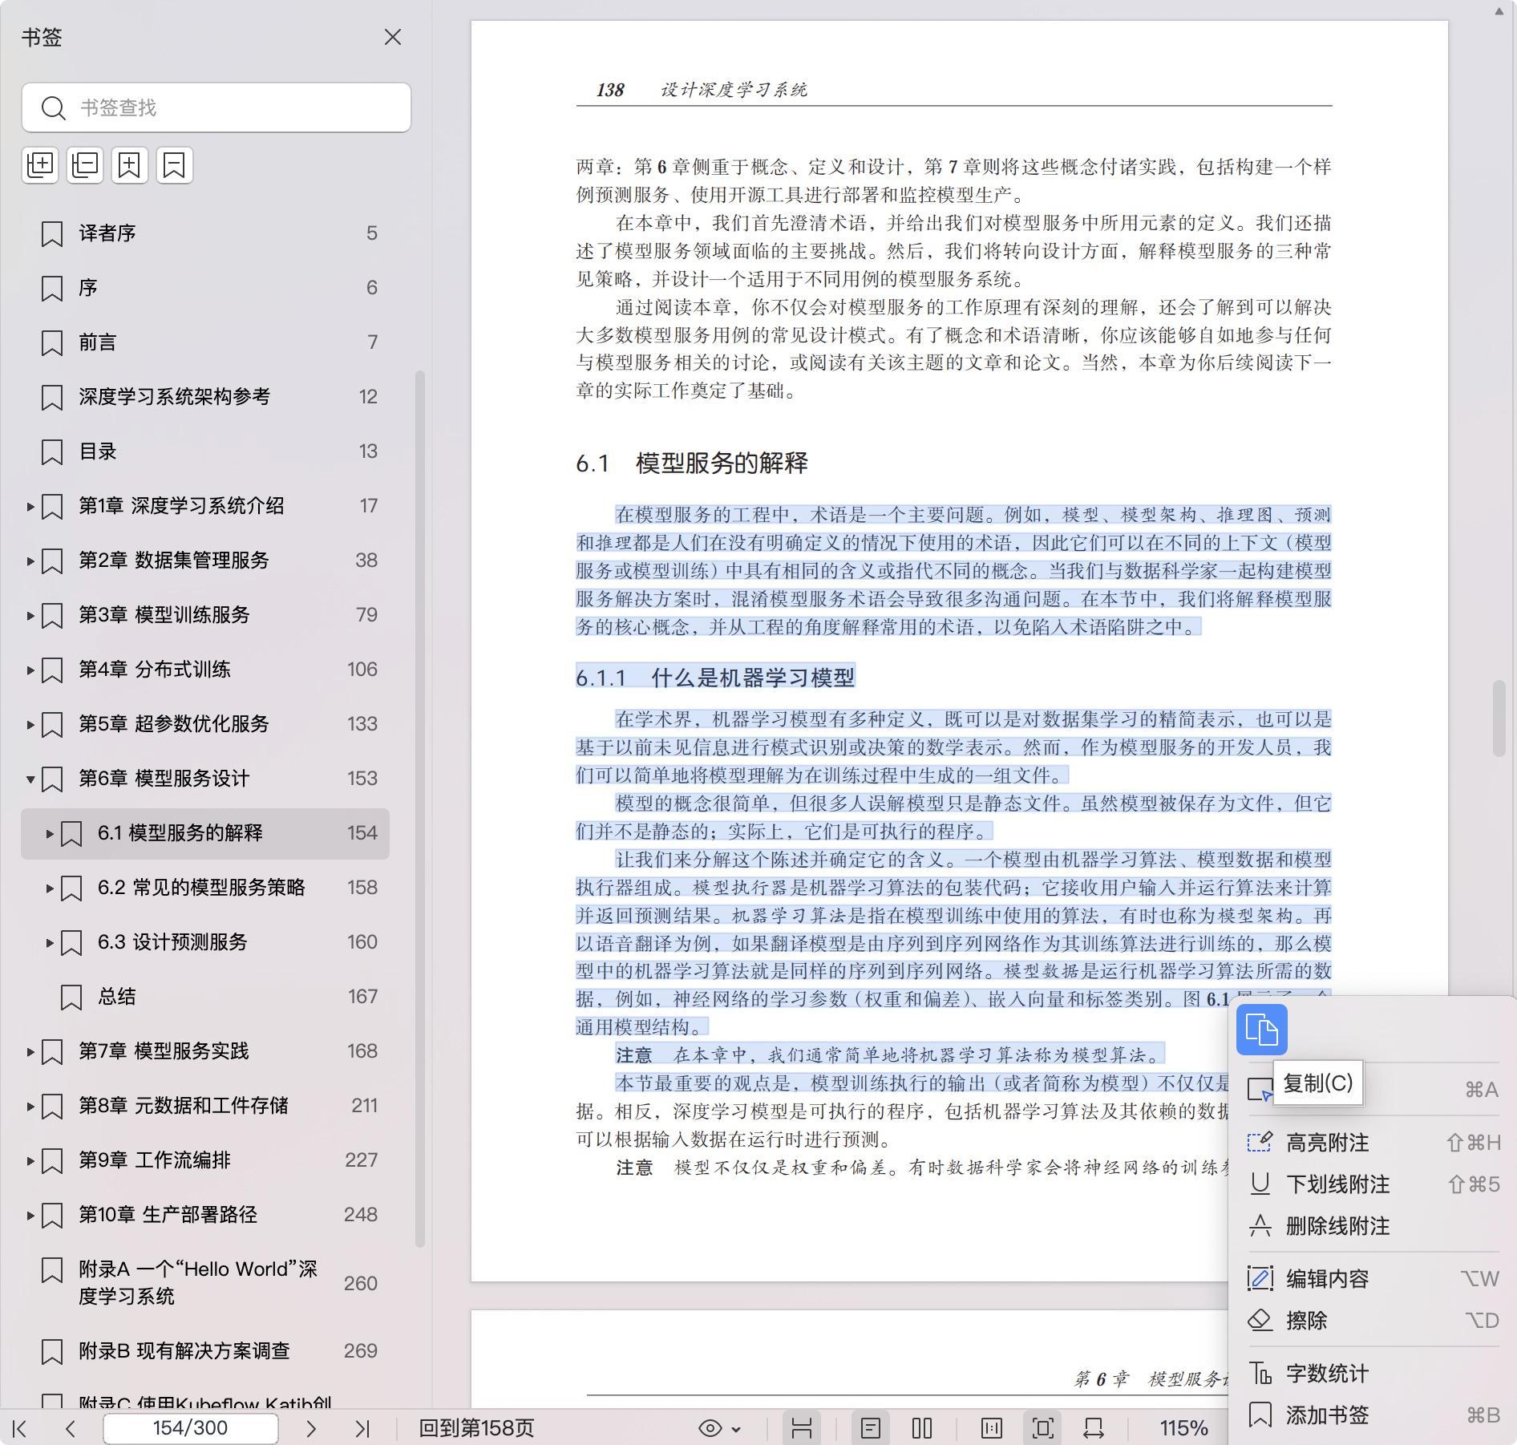The height and width of the screenshot is (1445, 1517).
Task: Jump to the last page
Action: tap(362, 1428)
